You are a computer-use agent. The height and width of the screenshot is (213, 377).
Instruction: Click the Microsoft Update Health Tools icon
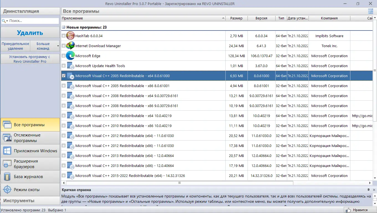[x=71, y=66]
